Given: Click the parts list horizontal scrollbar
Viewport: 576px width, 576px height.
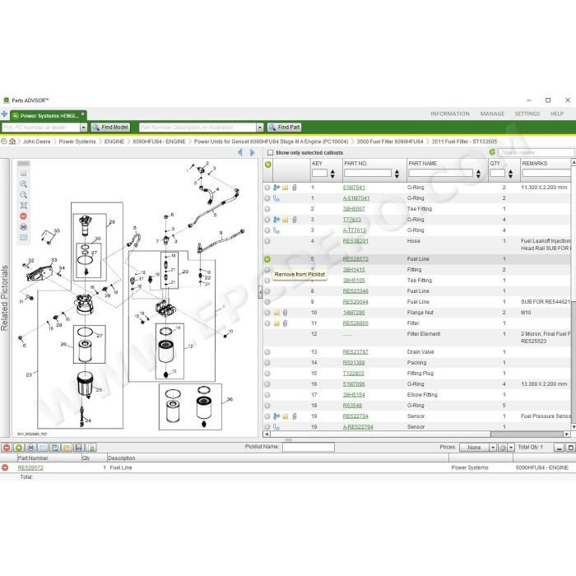Looking at the screenshot, I should click(x=416, y=434).
